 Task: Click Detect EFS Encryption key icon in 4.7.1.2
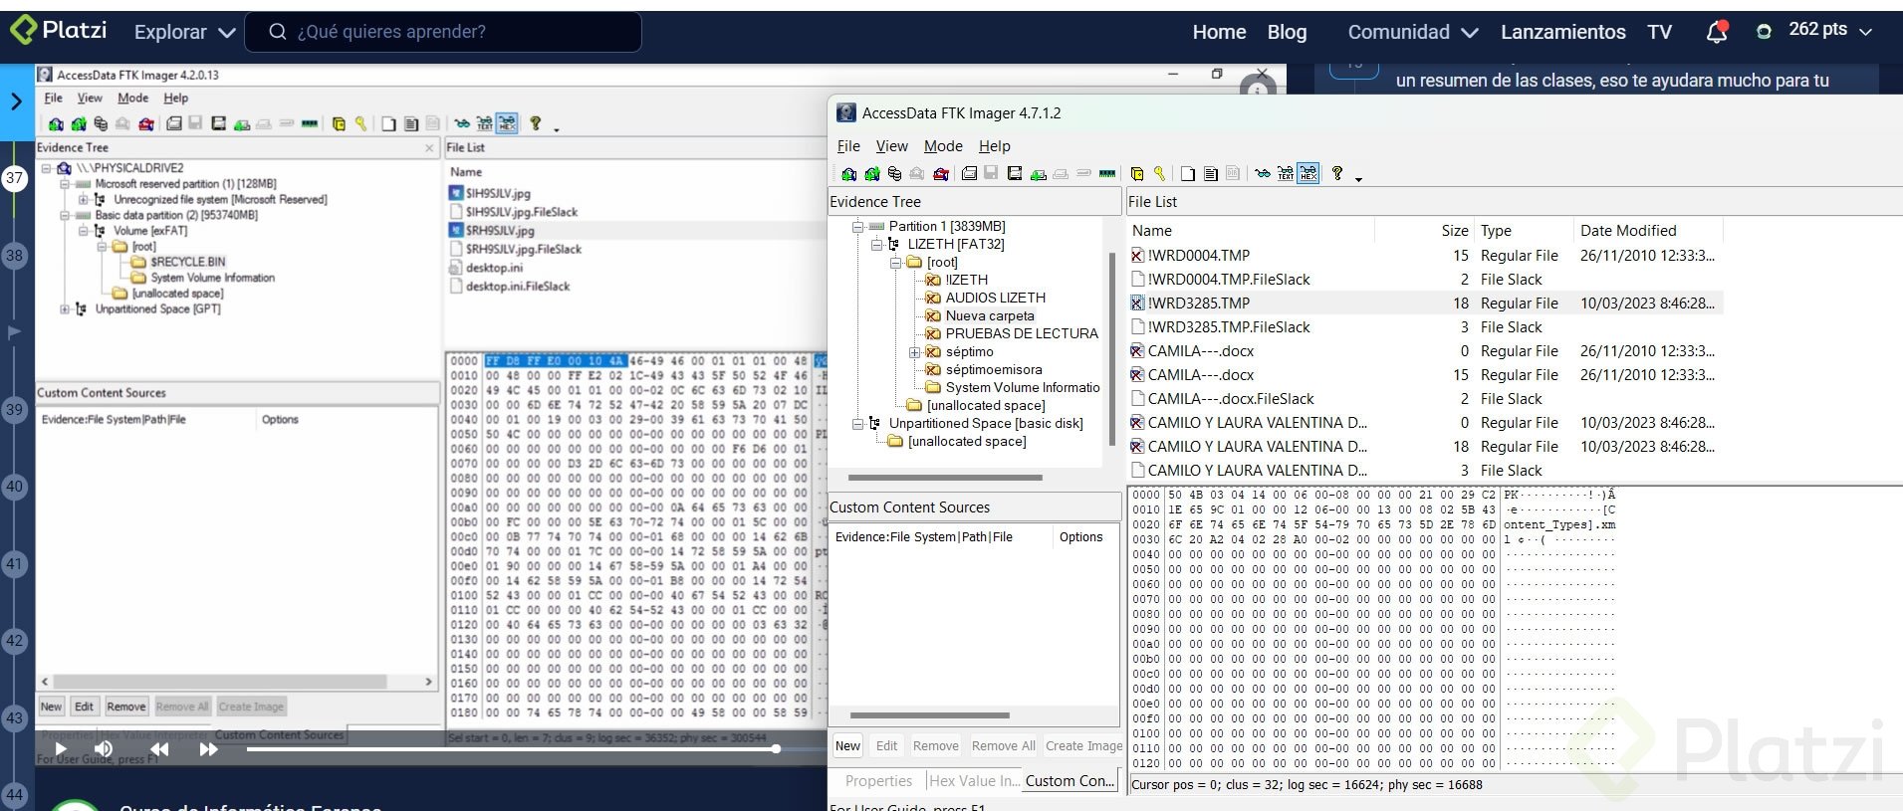point(1159,173)
